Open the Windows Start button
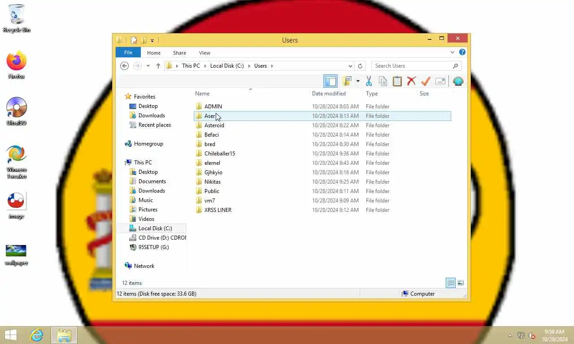The image size is (574, 344). click(10, 335)
